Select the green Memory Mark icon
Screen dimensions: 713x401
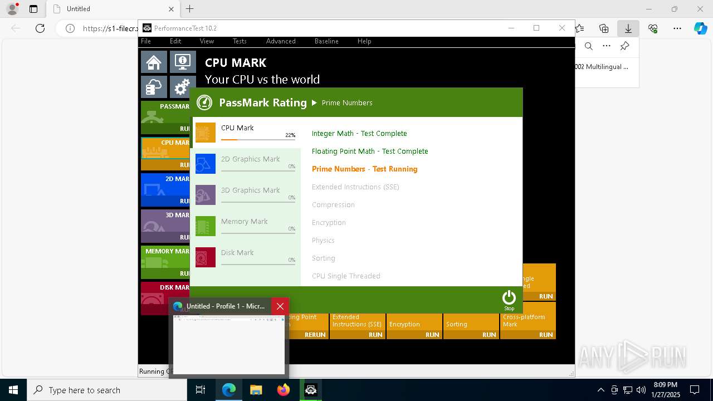[x=206, y=226]
